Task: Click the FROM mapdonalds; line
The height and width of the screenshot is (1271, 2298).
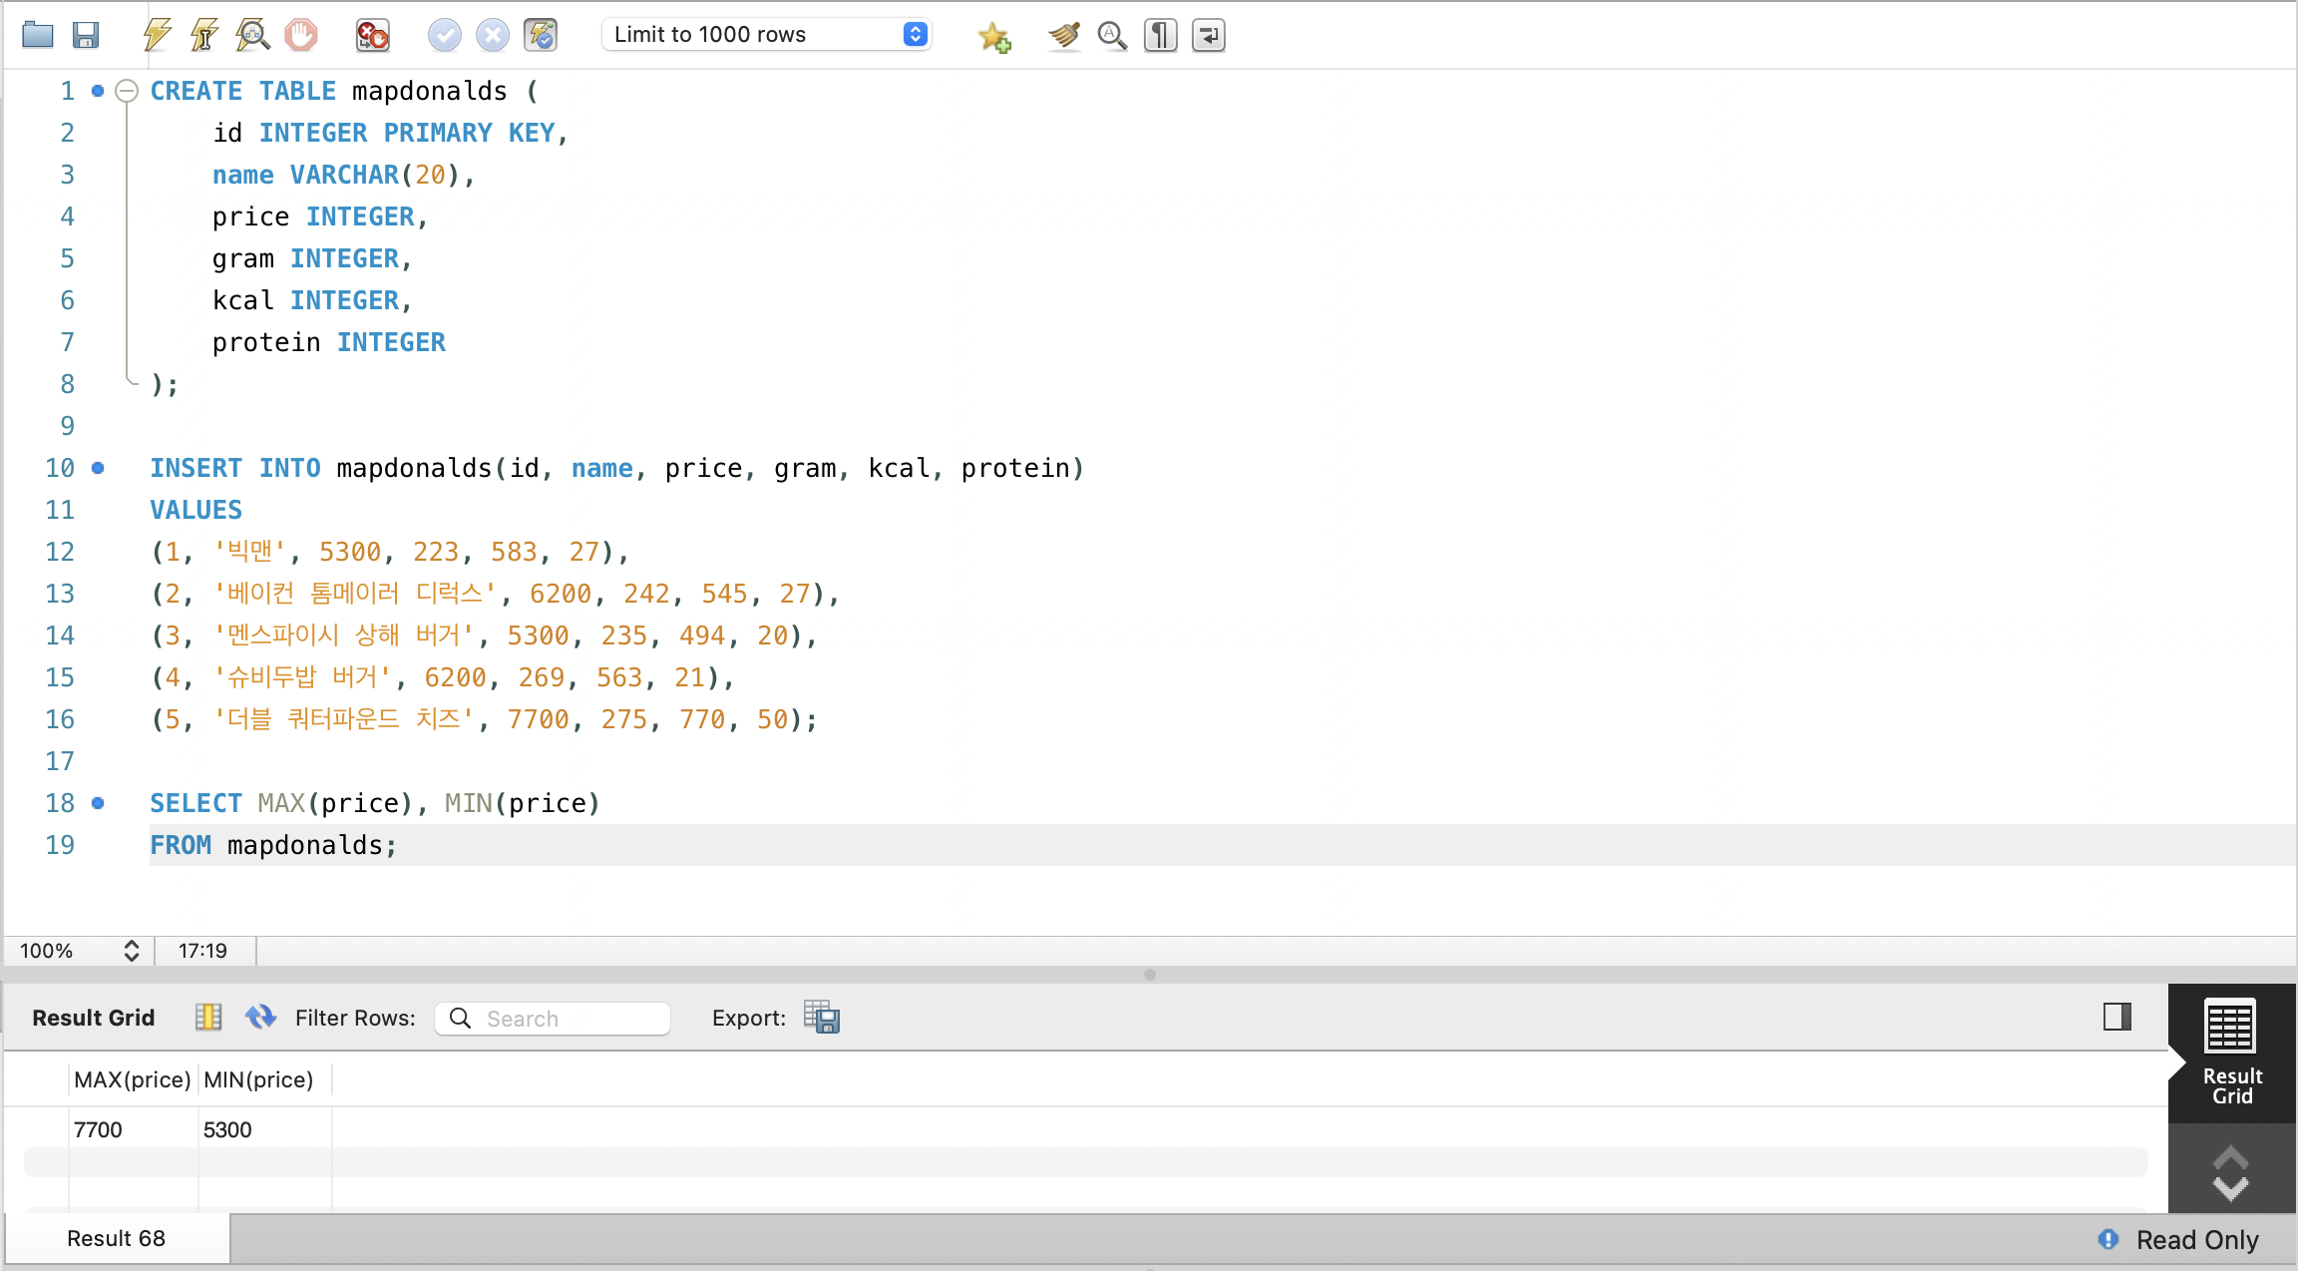Action: click(x=1223, y=845)
